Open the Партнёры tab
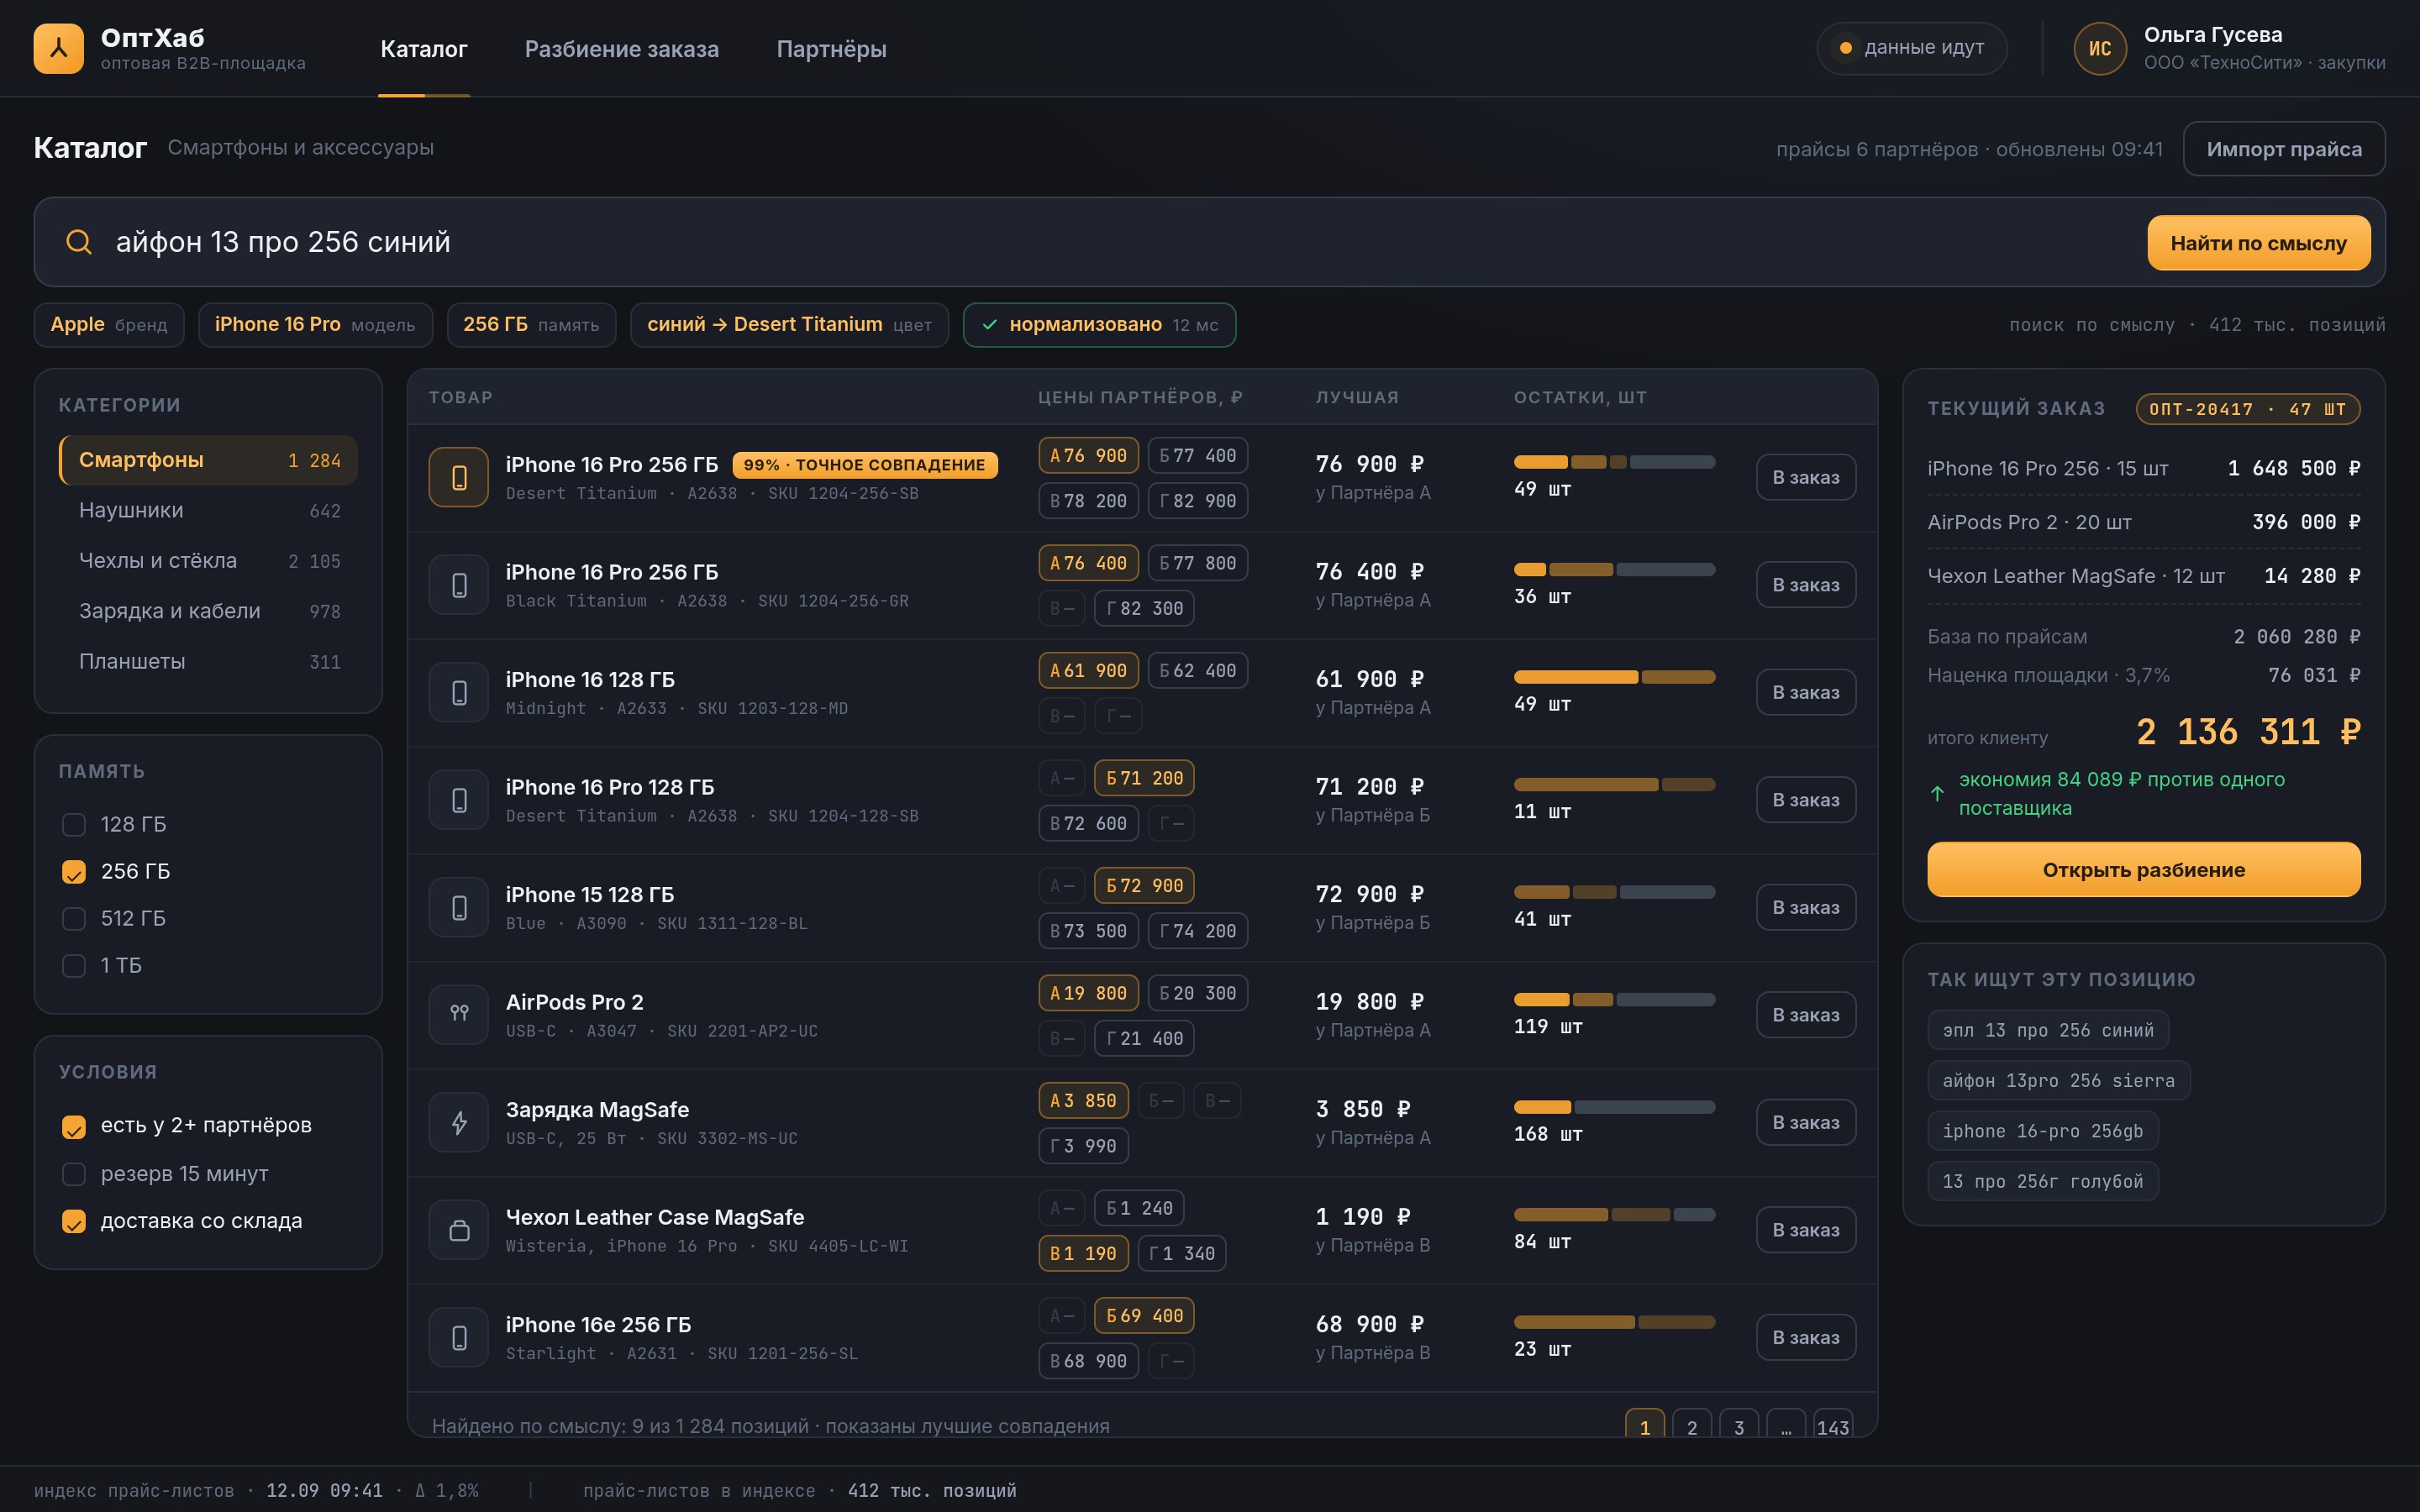Screen dimensions: 2420x1512 pos(832,49)
